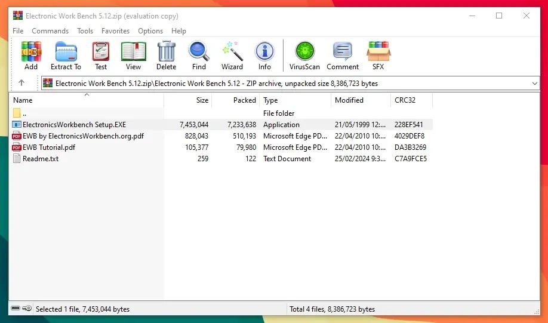Image resolution: width=548 pixels, height=323 pixels.
Task: Sort by the Name column header
Action: point(87,100)
